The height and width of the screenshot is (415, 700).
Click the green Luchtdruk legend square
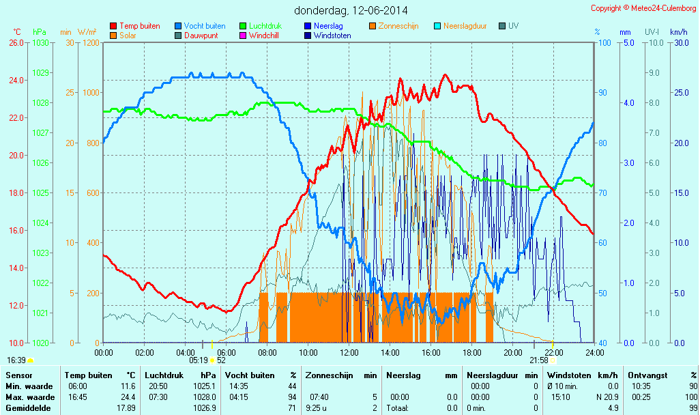[243, 26]
